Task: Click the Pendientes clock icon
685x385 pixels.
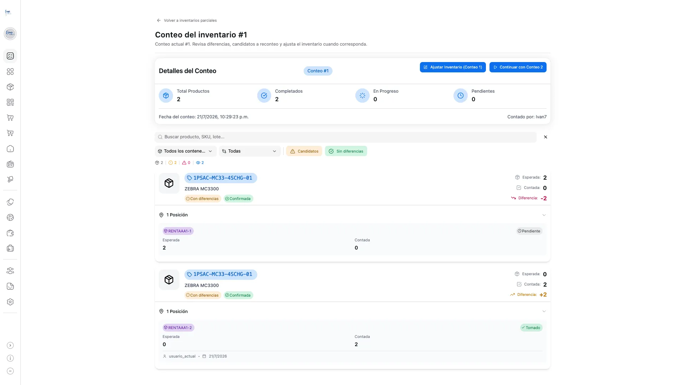Action: [461, 96]
